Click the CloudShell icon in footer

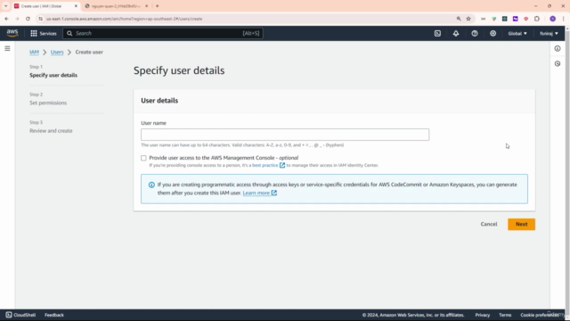(9, 315)
